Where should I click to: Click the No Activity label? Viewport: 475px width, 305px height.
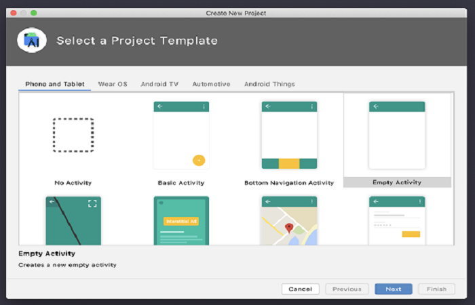73,183
